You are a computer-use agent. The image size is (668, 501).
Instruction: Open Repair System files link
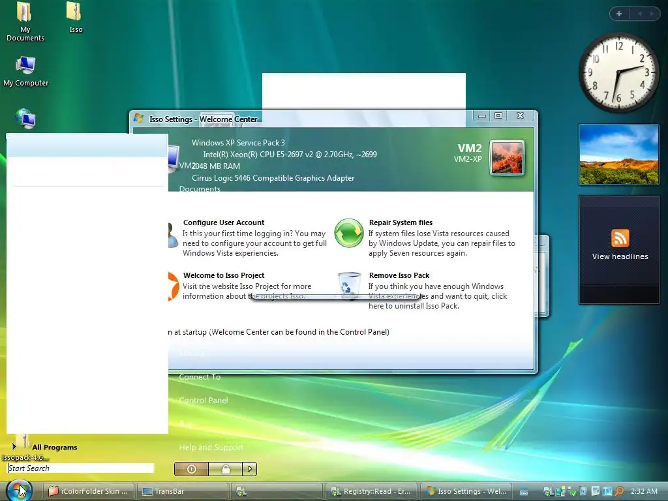coord(401,222)
